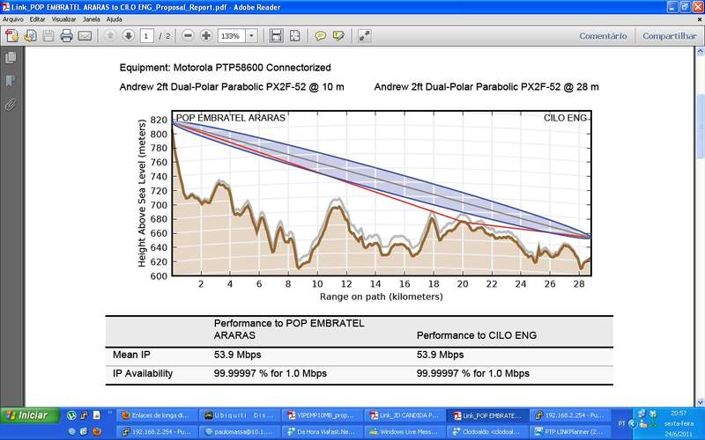Open the zoom level dropdown arrow
The height and width of the screenshot is (440, 705).
[x=252, y=36]
